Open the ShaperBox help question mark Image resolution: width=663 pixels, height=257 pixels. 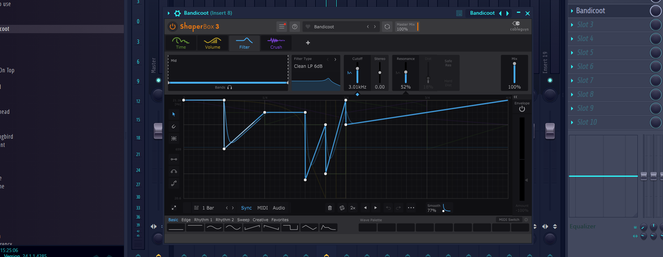coord(294,27)
